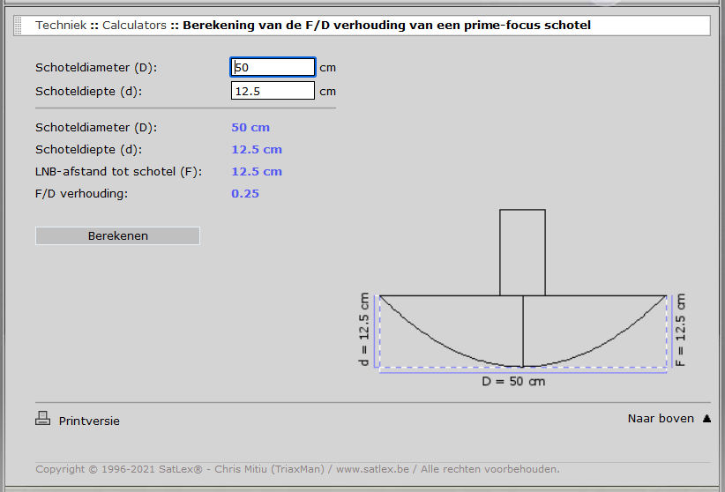Click the 'D = 50 cm' diagram label
725x492 pixels.
513,382
